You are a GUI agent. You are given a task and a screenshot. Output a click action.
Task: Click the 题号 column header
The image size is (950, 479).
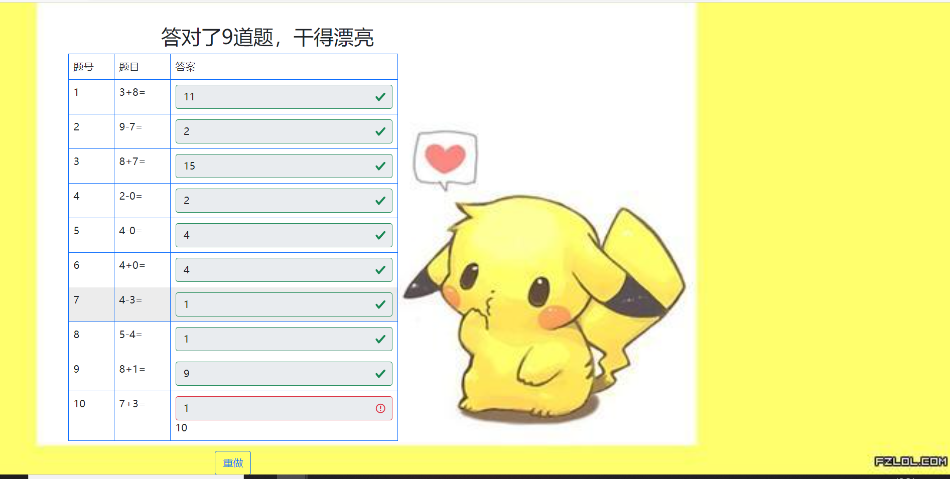point(83,67)
